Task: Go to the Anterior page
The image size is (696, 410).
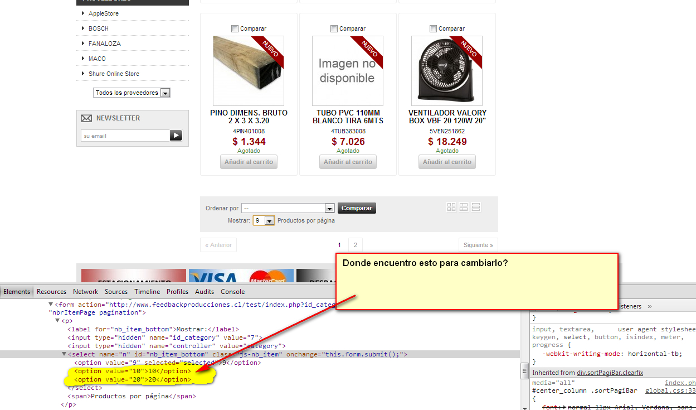Action: [218, 245]
